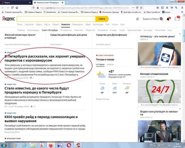
Task: Open comments icon under the корюшка article
Action: coord(32,107)
